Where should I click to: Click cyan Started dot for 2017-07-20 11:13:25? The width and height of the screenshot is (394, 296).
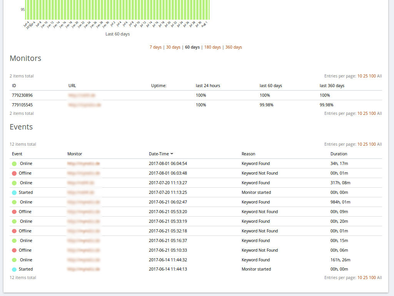(x=14, y=193)
